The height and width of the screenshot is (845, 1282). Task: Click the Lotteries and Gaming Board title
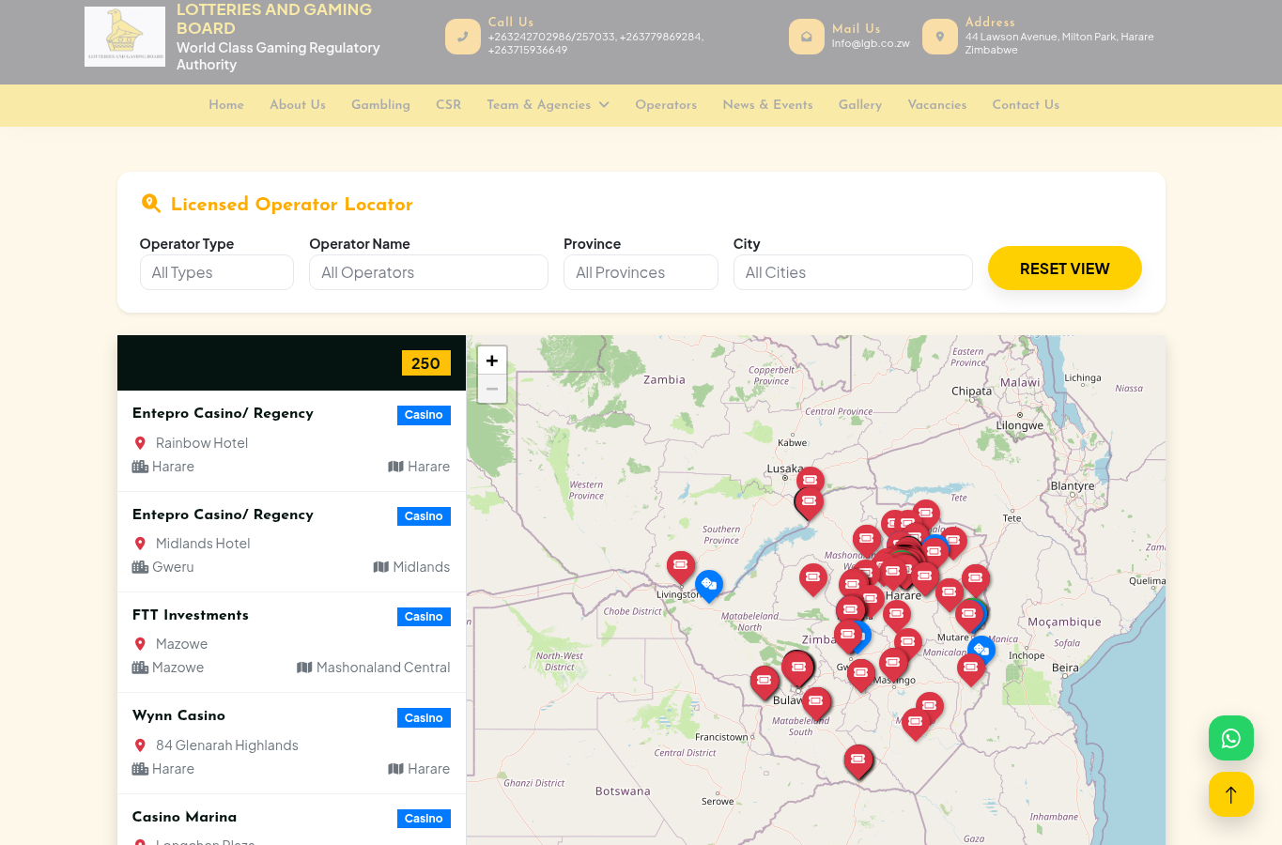(x=274, y=19)
